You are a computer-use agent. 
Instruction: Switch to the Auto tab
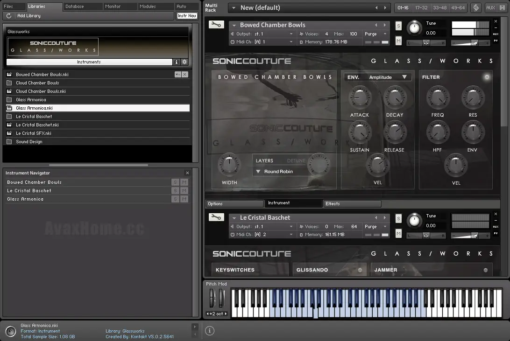click(186, 7)
